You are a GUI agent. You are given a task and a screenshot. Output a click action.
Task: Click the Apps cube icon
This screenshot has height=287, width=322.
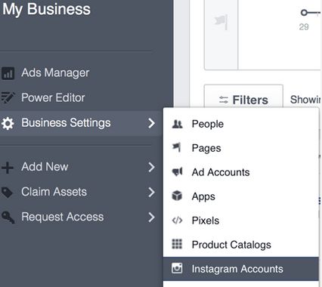177,196
